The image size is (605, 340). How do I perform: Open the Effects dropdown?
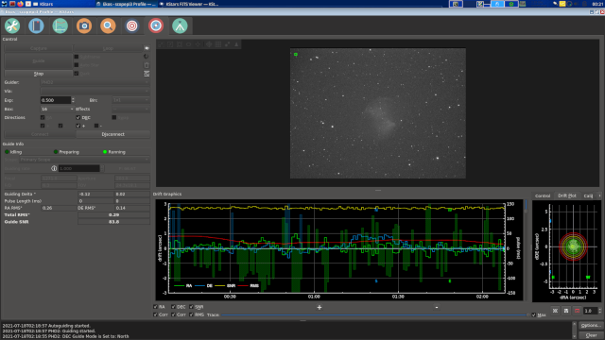coord(130,110)
